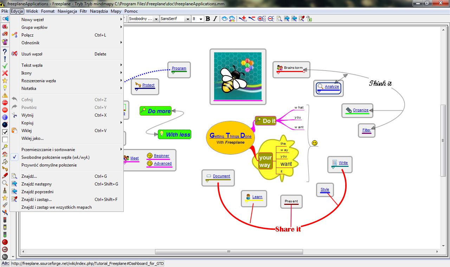Expand the Grupa węzłów submenu

click(67, 27)
